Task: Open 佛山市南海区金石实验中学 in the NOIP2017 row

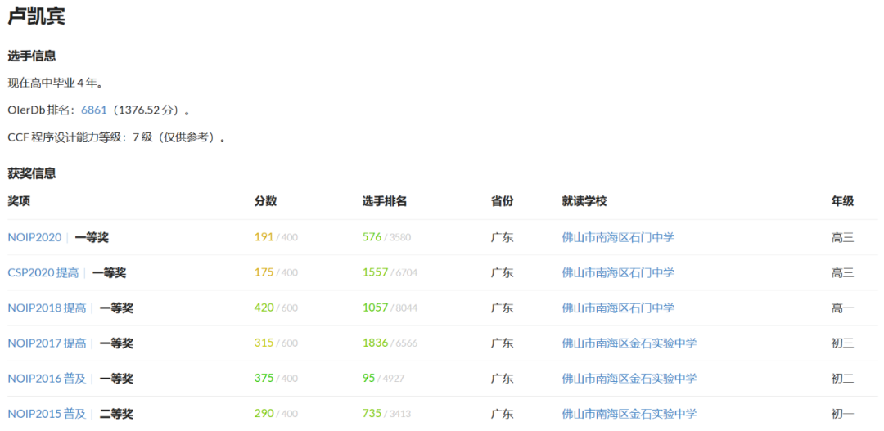Action: click(629, 343)
